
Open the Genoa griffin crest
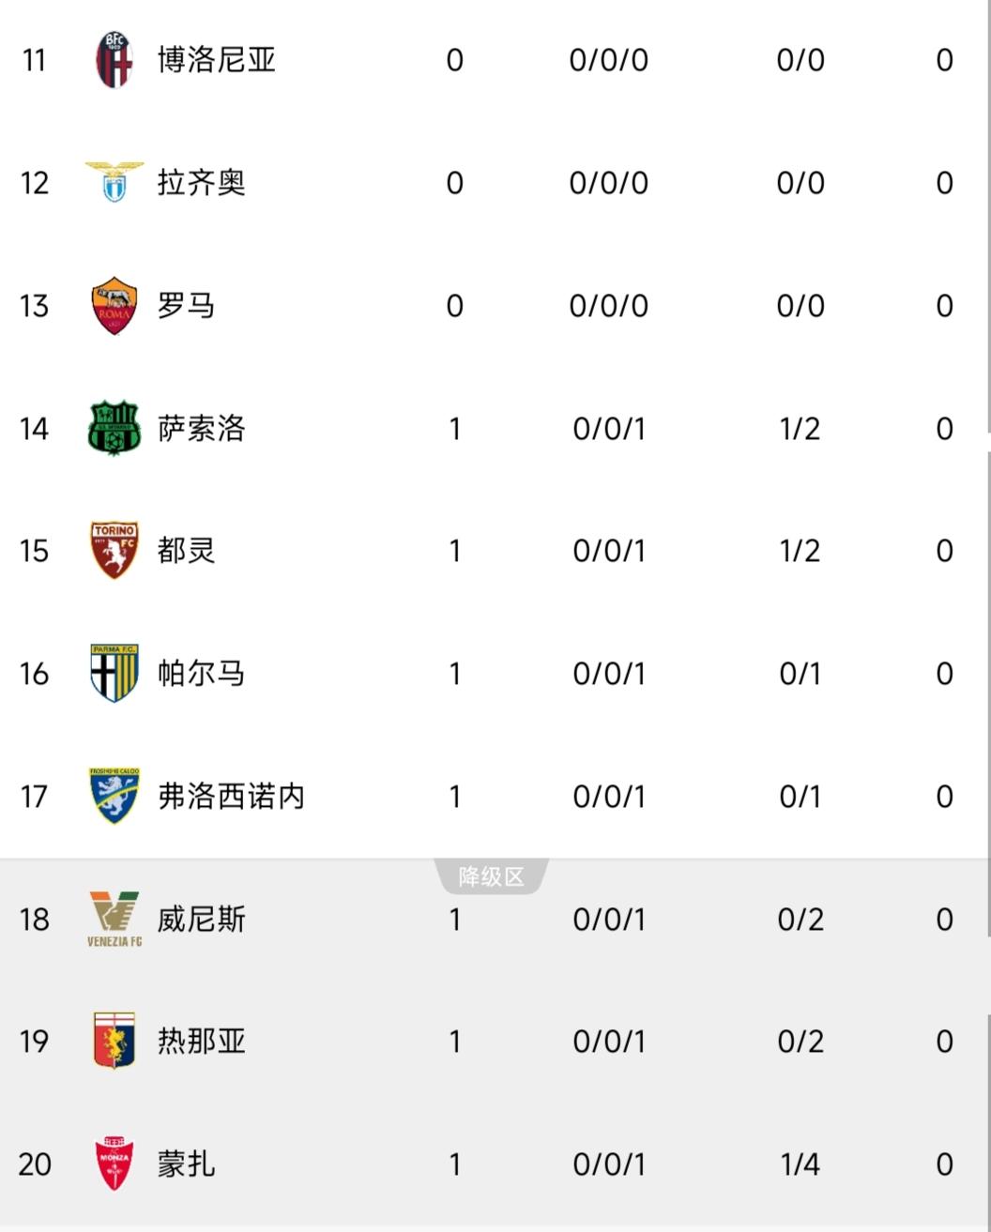point(114,1041)
